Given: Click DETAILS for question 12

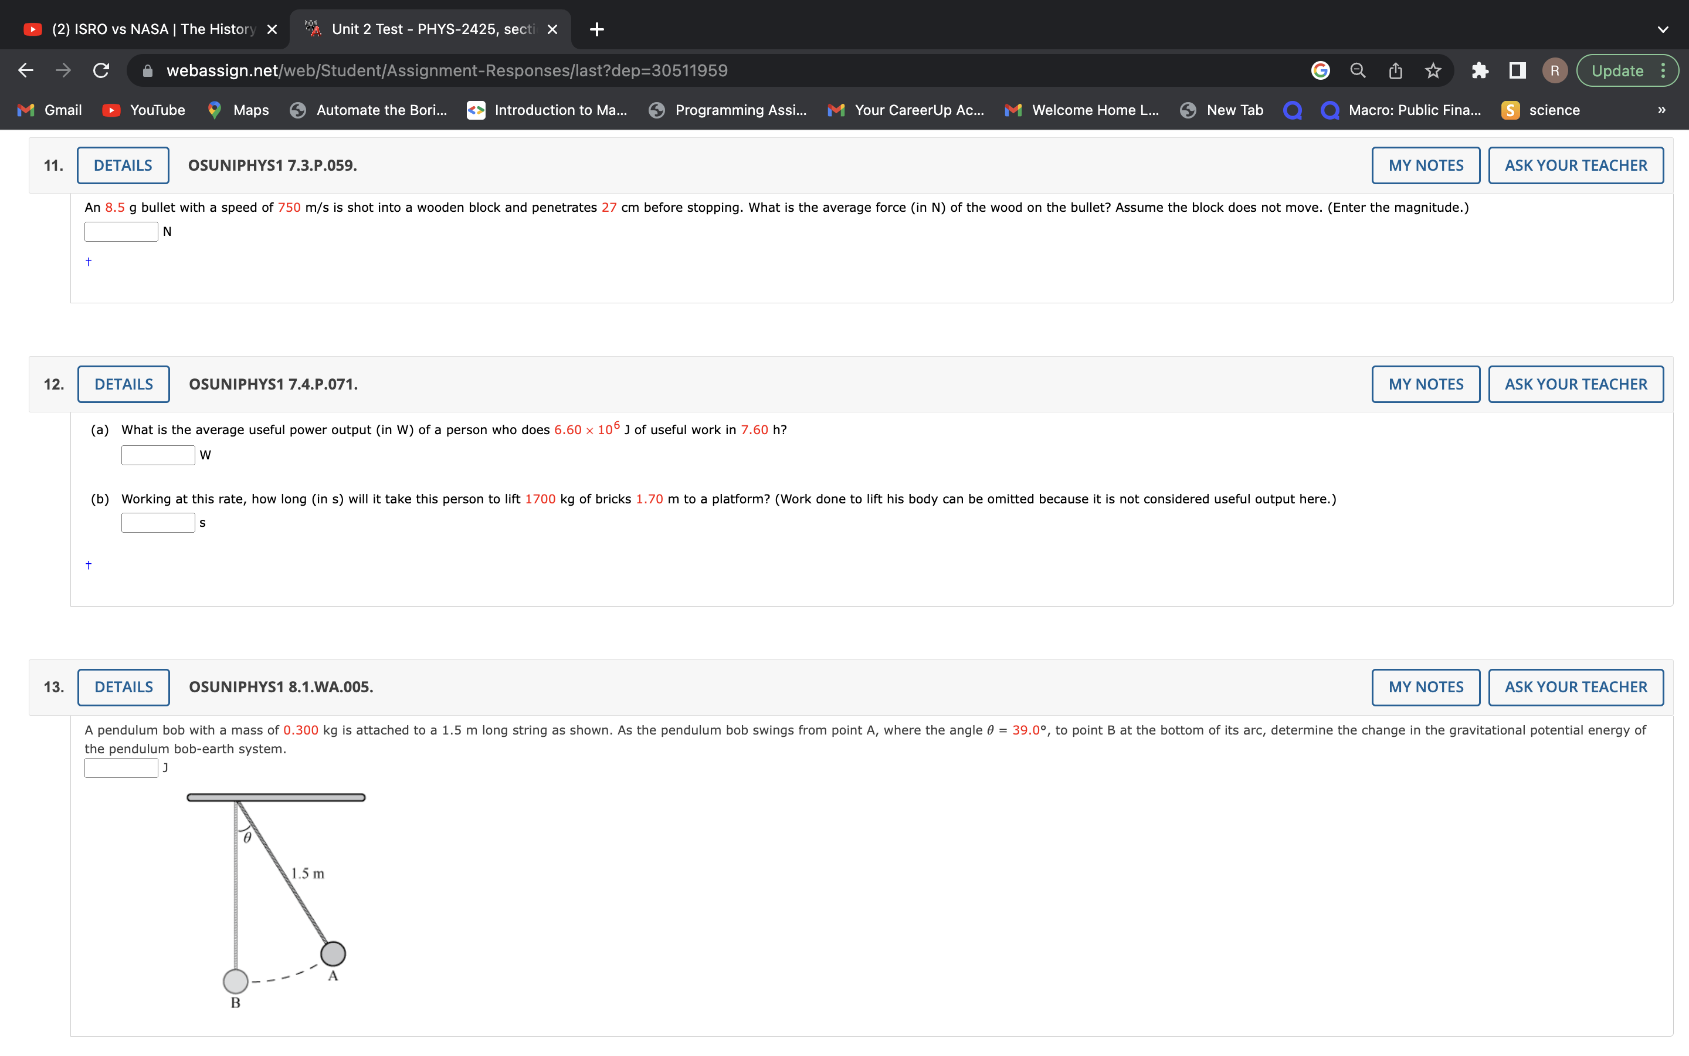Looking at the screenshot, I should tap(124, 384).
